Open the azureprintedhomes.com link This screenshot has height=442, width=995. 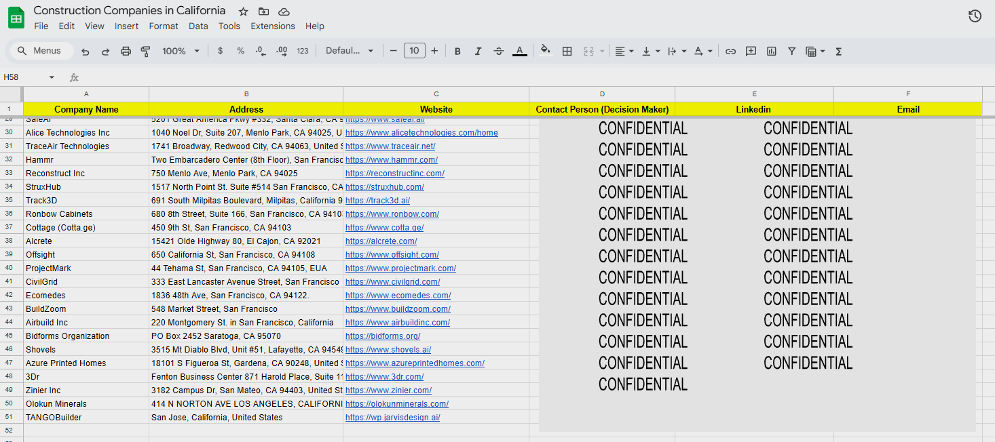click(415, 363)
